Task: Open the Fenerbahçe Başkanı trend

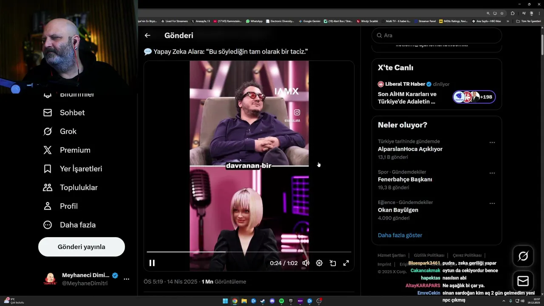Action: pos(405,179)
